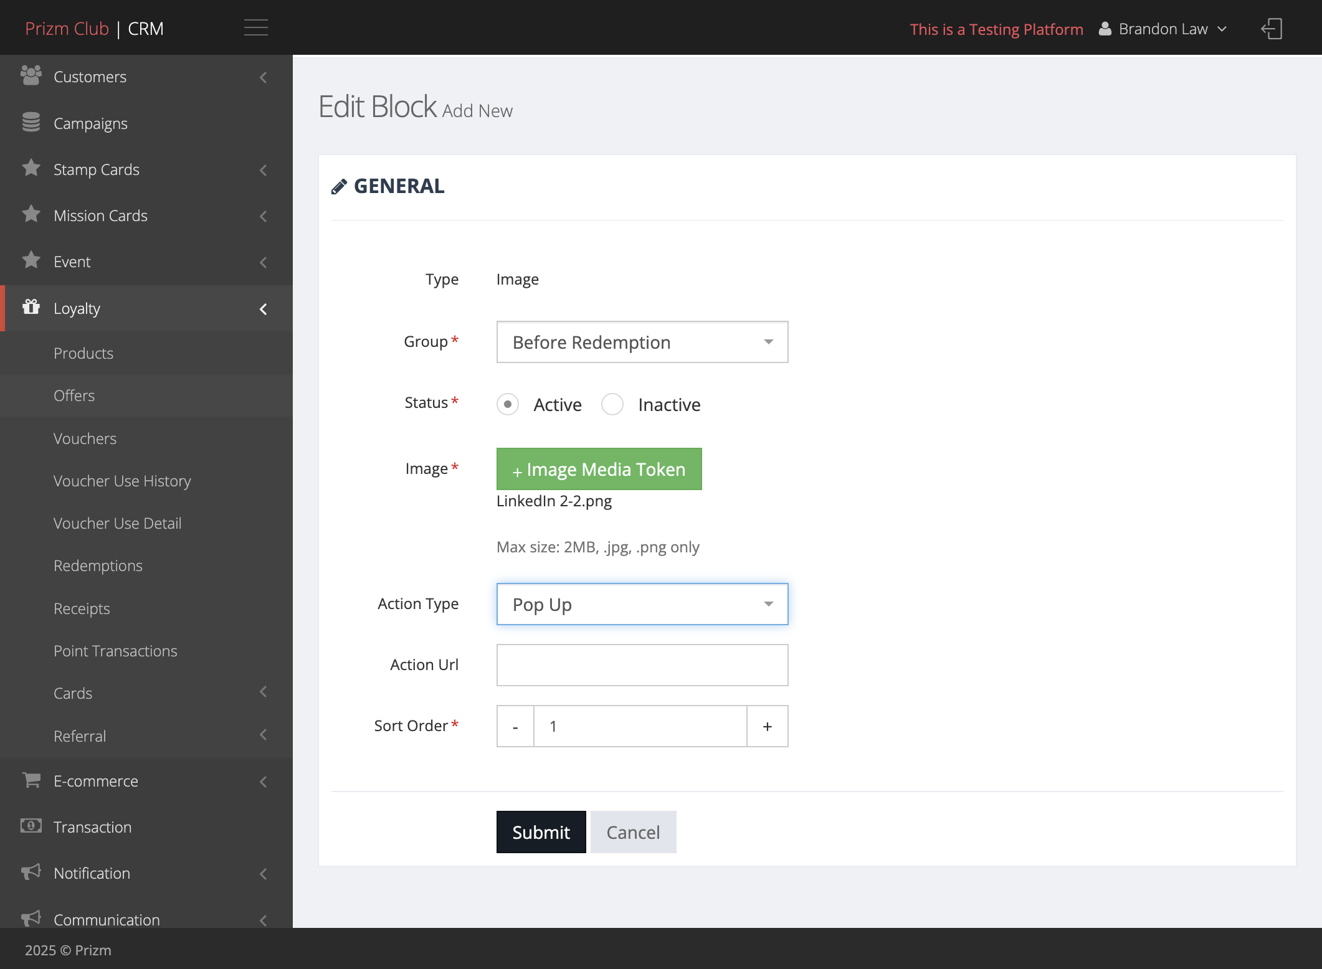
Task: Click the Mission Cards star icon
Action: 31,214
